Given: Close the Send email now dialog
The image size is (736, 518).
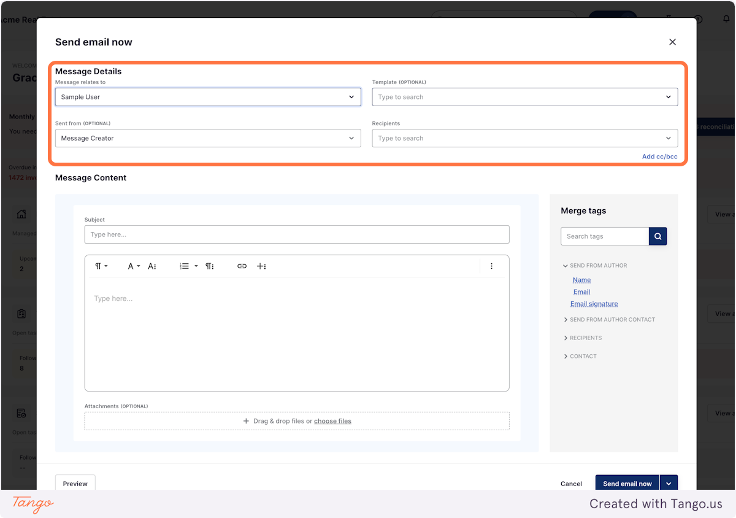Looking at the screenshot, I should (672, 42).
